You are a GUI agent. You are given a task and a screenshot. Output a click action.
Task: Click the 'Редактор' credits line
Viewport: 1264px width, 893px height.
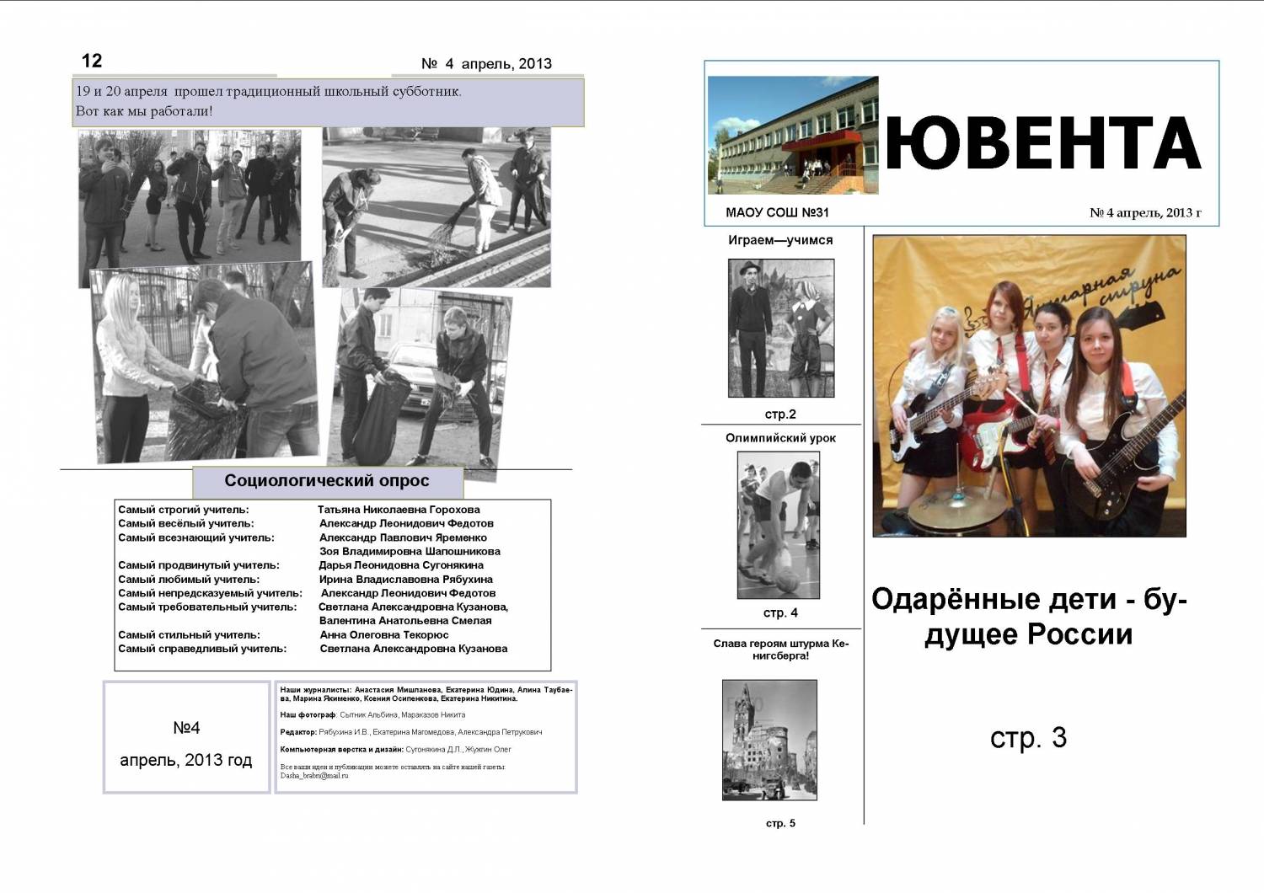(x=411, y=732)
